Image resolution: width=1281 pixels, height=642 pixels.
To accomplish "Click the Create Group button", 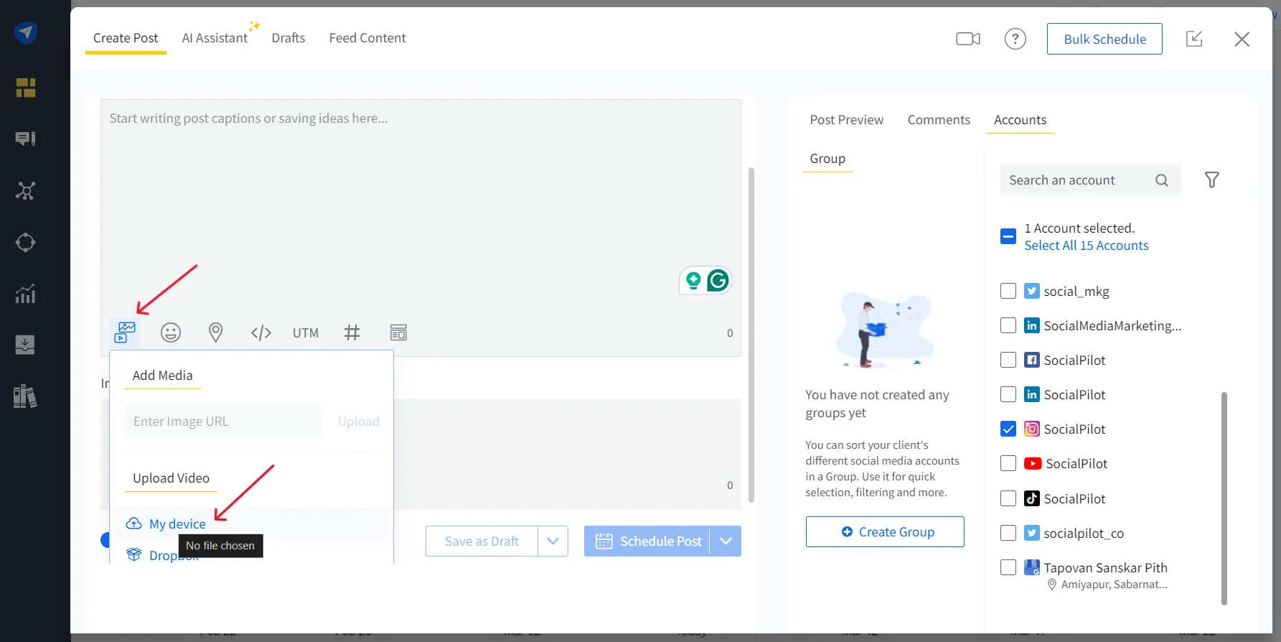I will coord(885,532).
